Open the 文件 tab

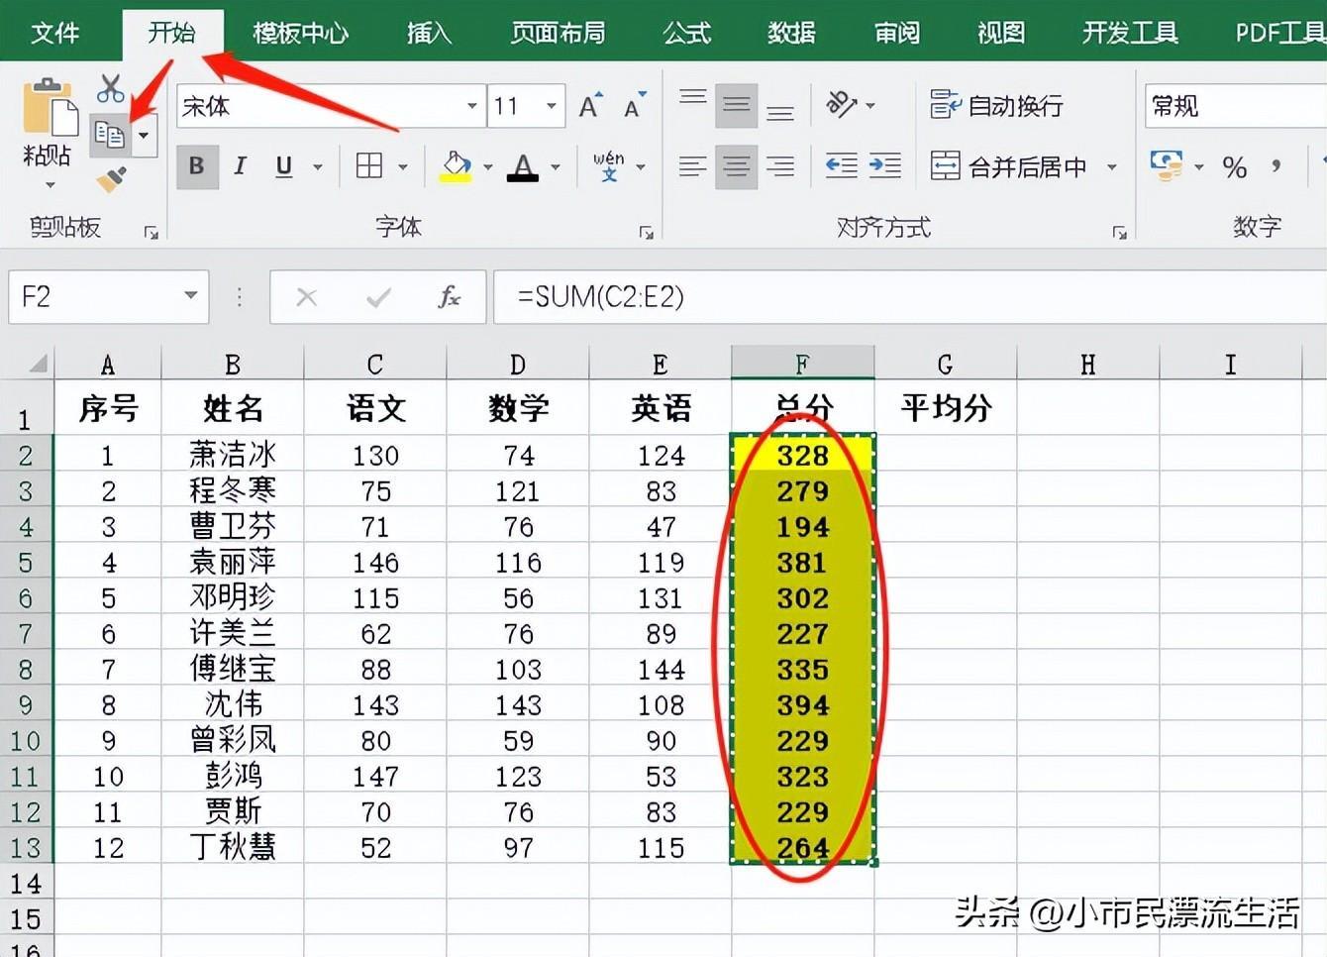[x=54, y=33]
